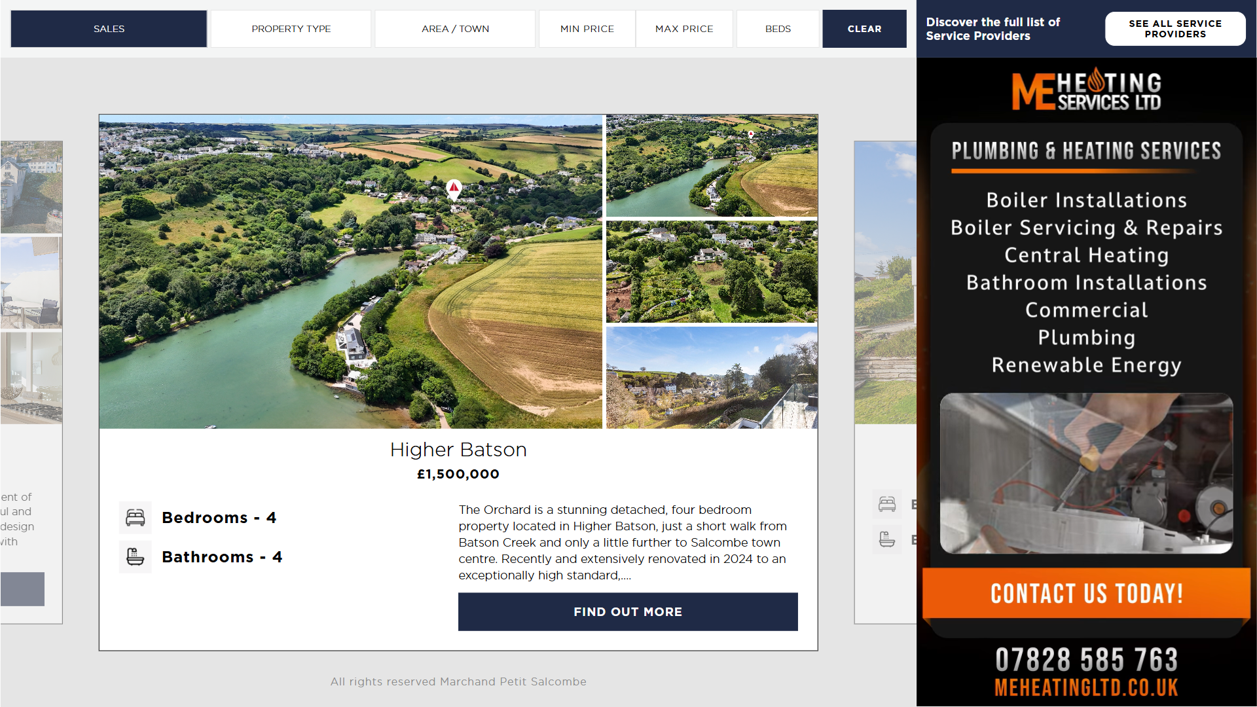Viewport: 1257px width, 707px height.
Task: Click the Contact Us Today banner
Action: click(x=1086, y=594)
